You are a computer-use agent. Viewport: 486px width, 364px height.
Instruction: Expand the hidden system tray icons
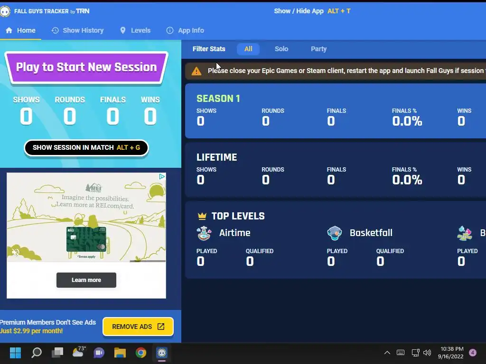tap(387, 353)
